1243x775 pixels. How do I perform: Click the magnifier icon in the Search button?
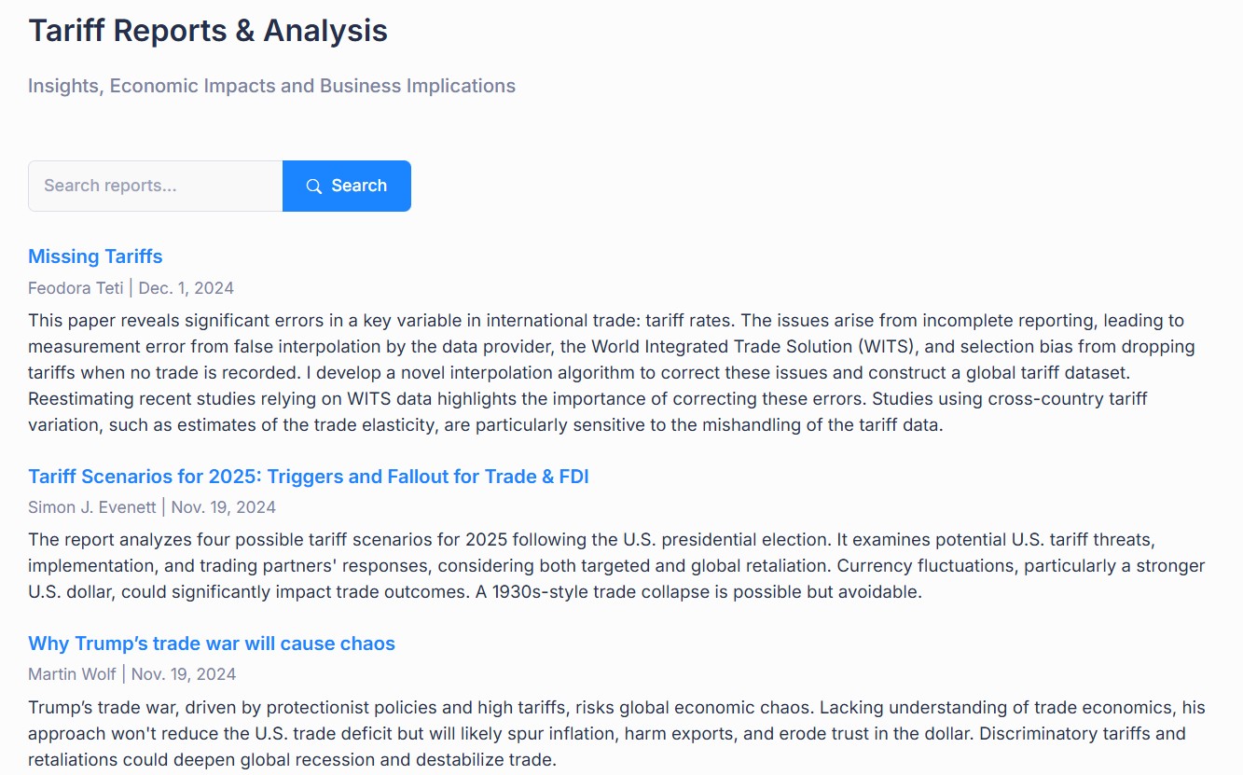pos(314,187)
